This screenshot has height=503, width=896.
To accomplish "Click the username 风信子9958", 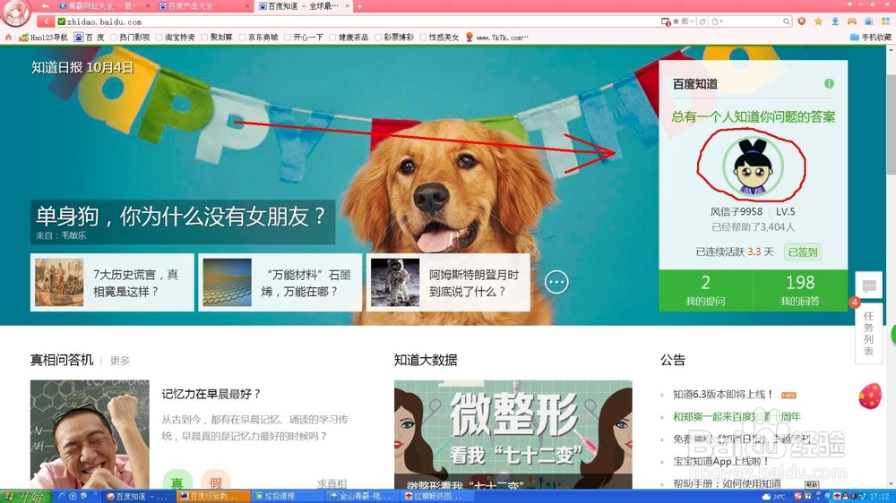I will (x=736, y=212).
